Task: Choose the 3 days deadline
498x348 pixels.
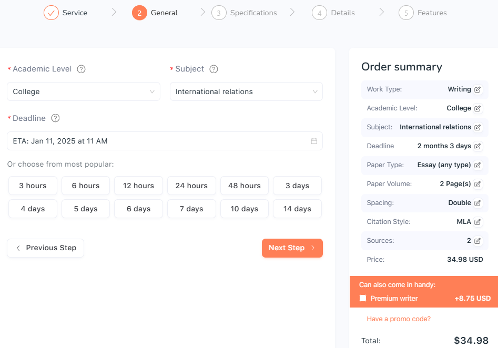Action: pyautogui.click(x=297, y=186)
